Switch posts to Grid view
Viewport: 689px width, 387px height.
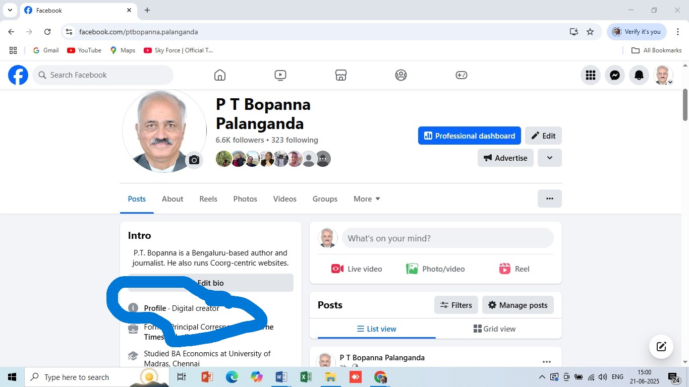tap(495, 329)
